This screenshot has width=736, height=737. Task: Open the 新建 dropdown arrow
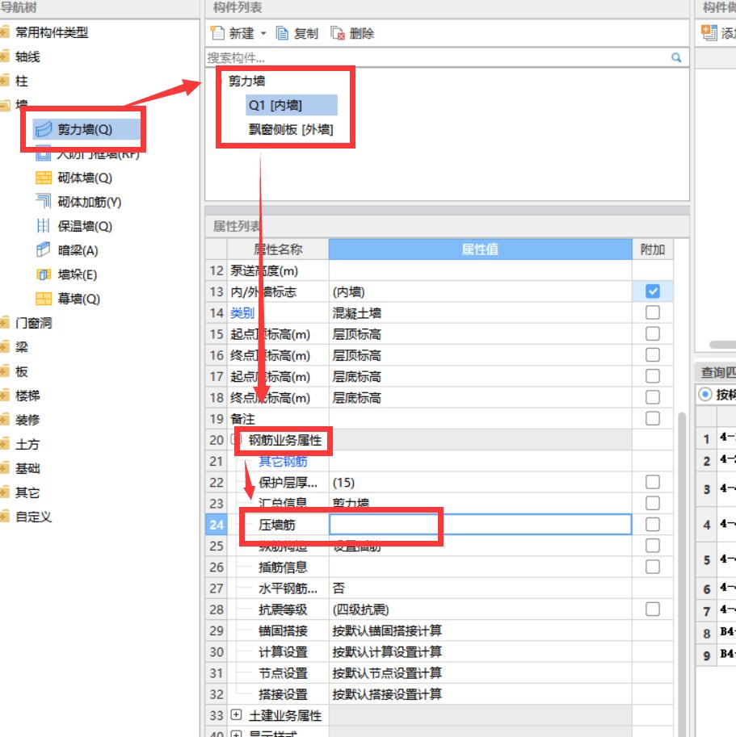[x=263, y=33]
